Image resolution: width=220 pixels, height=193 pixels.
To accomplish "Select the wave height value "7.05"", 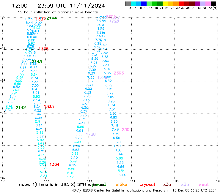I will 111,97.
